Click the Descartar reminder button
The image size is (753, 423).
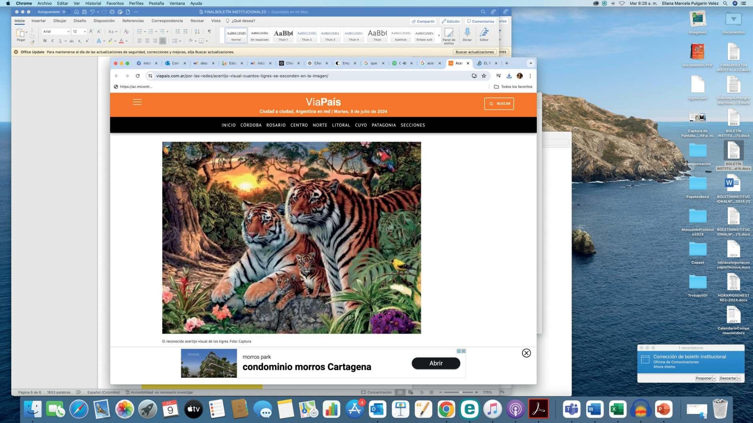[x=728, y=378]
